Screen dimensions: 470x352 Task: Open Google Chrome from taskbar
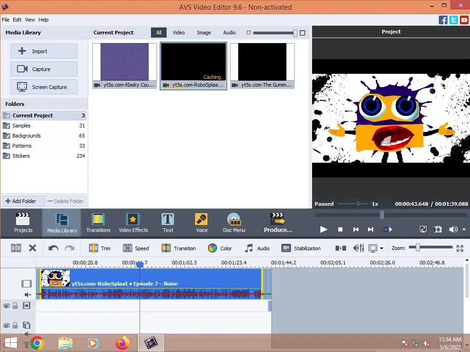click(x=37, y=343)
